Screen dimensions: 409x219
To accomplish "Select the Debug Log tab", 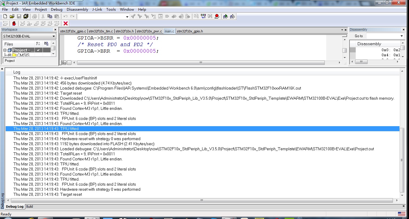I will coord(15,207).
